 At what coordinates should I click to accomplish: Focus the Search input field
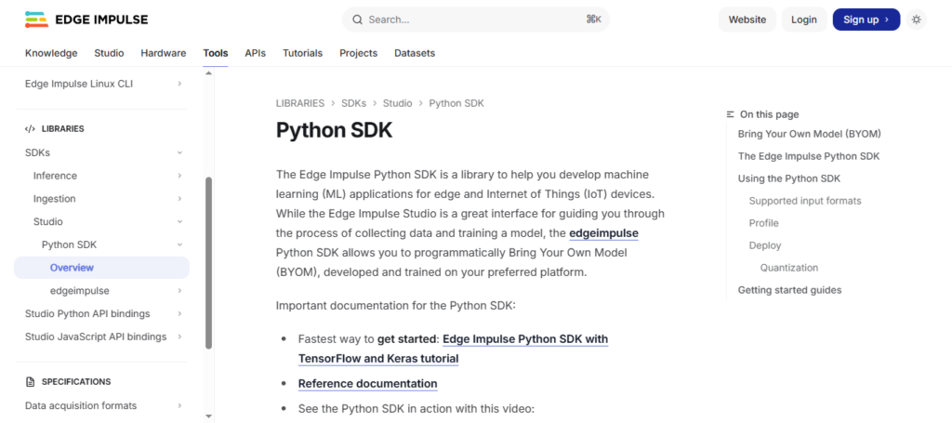tap(476, 20)
